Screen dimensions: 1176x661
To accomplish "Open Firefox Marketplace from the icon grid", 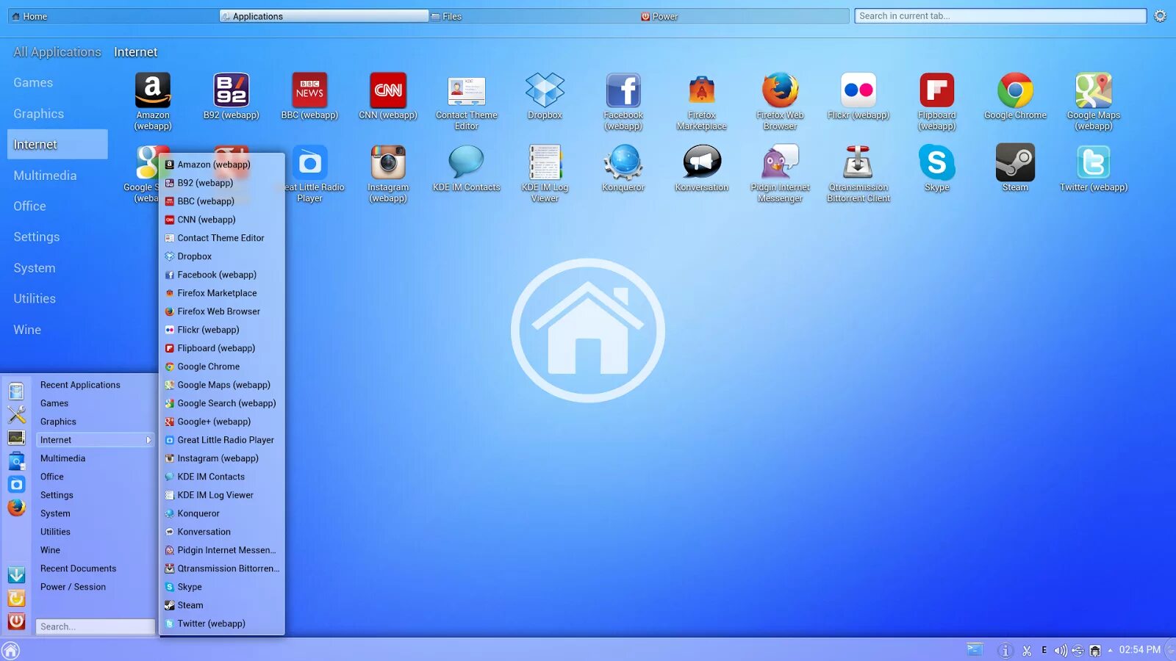I will coord(702,90).
